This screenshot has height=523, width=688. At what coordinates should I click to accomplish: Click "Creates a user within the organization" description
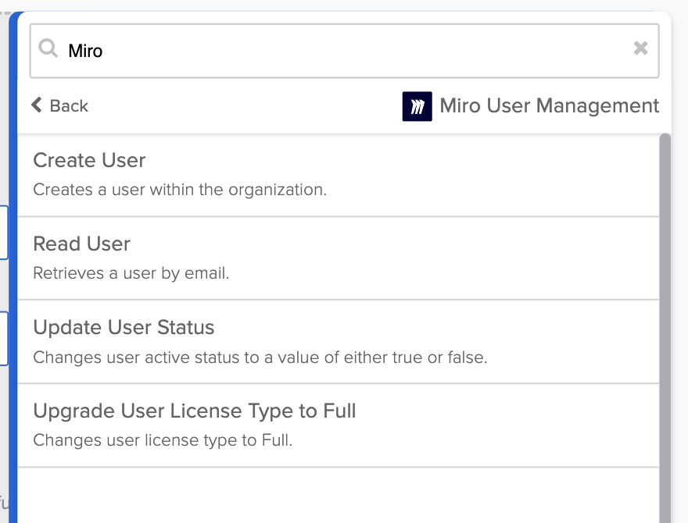tap(180, 190)
